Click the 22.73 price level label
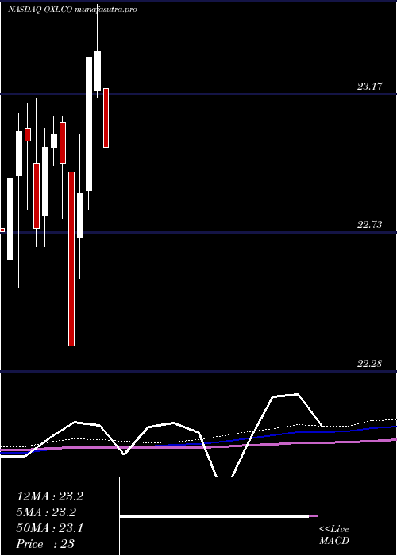 coord(369,225)
